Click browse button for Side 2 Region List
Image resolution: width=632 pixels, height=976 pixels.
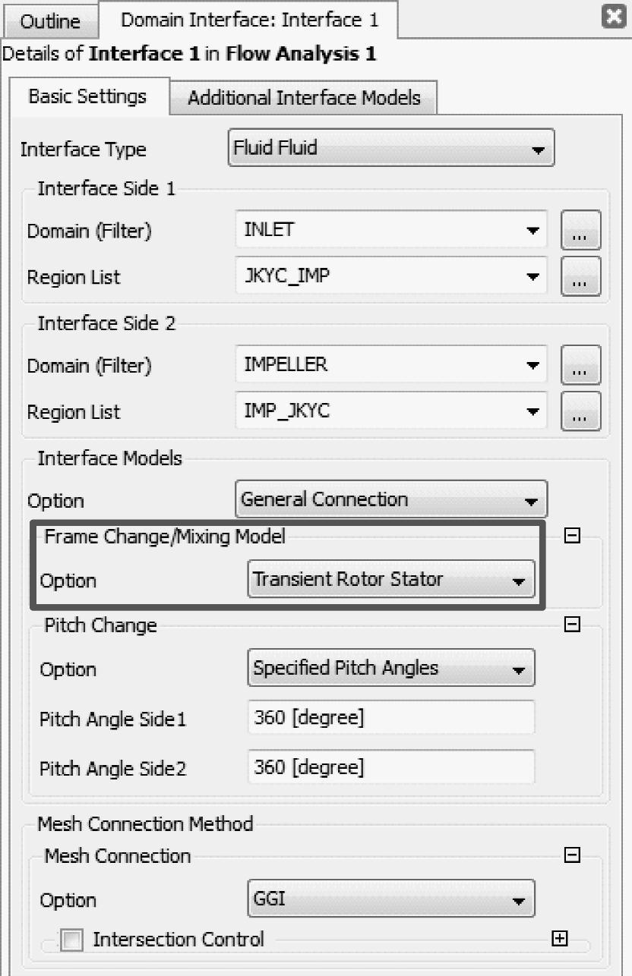tap(580, 412)
